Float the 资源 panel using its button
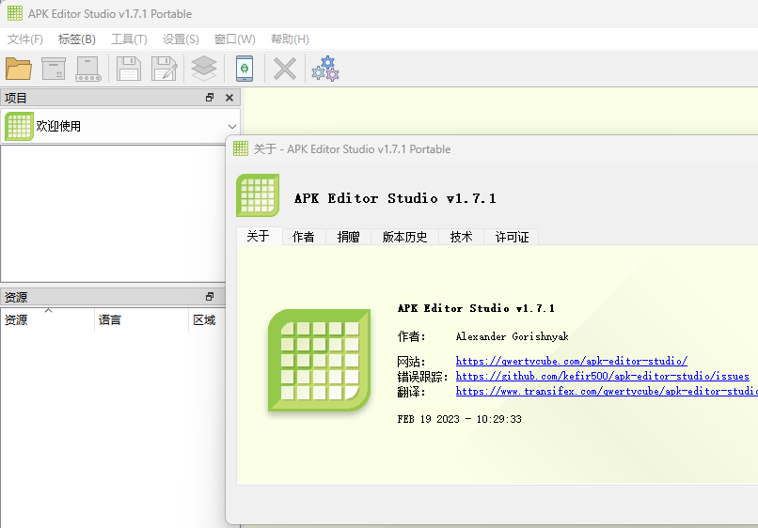Viewport: 758px width, 528px height. [210, 296]
